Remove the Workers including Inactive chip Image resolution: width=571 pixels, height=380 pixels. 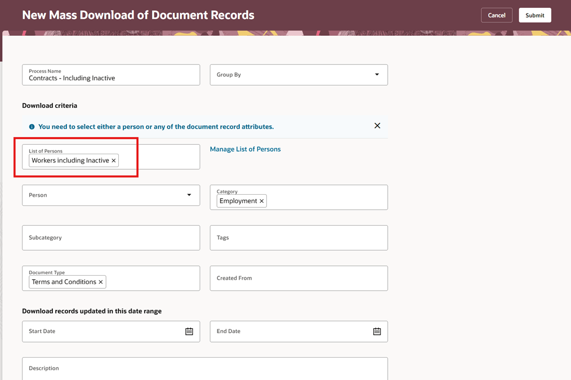point(114,161)
